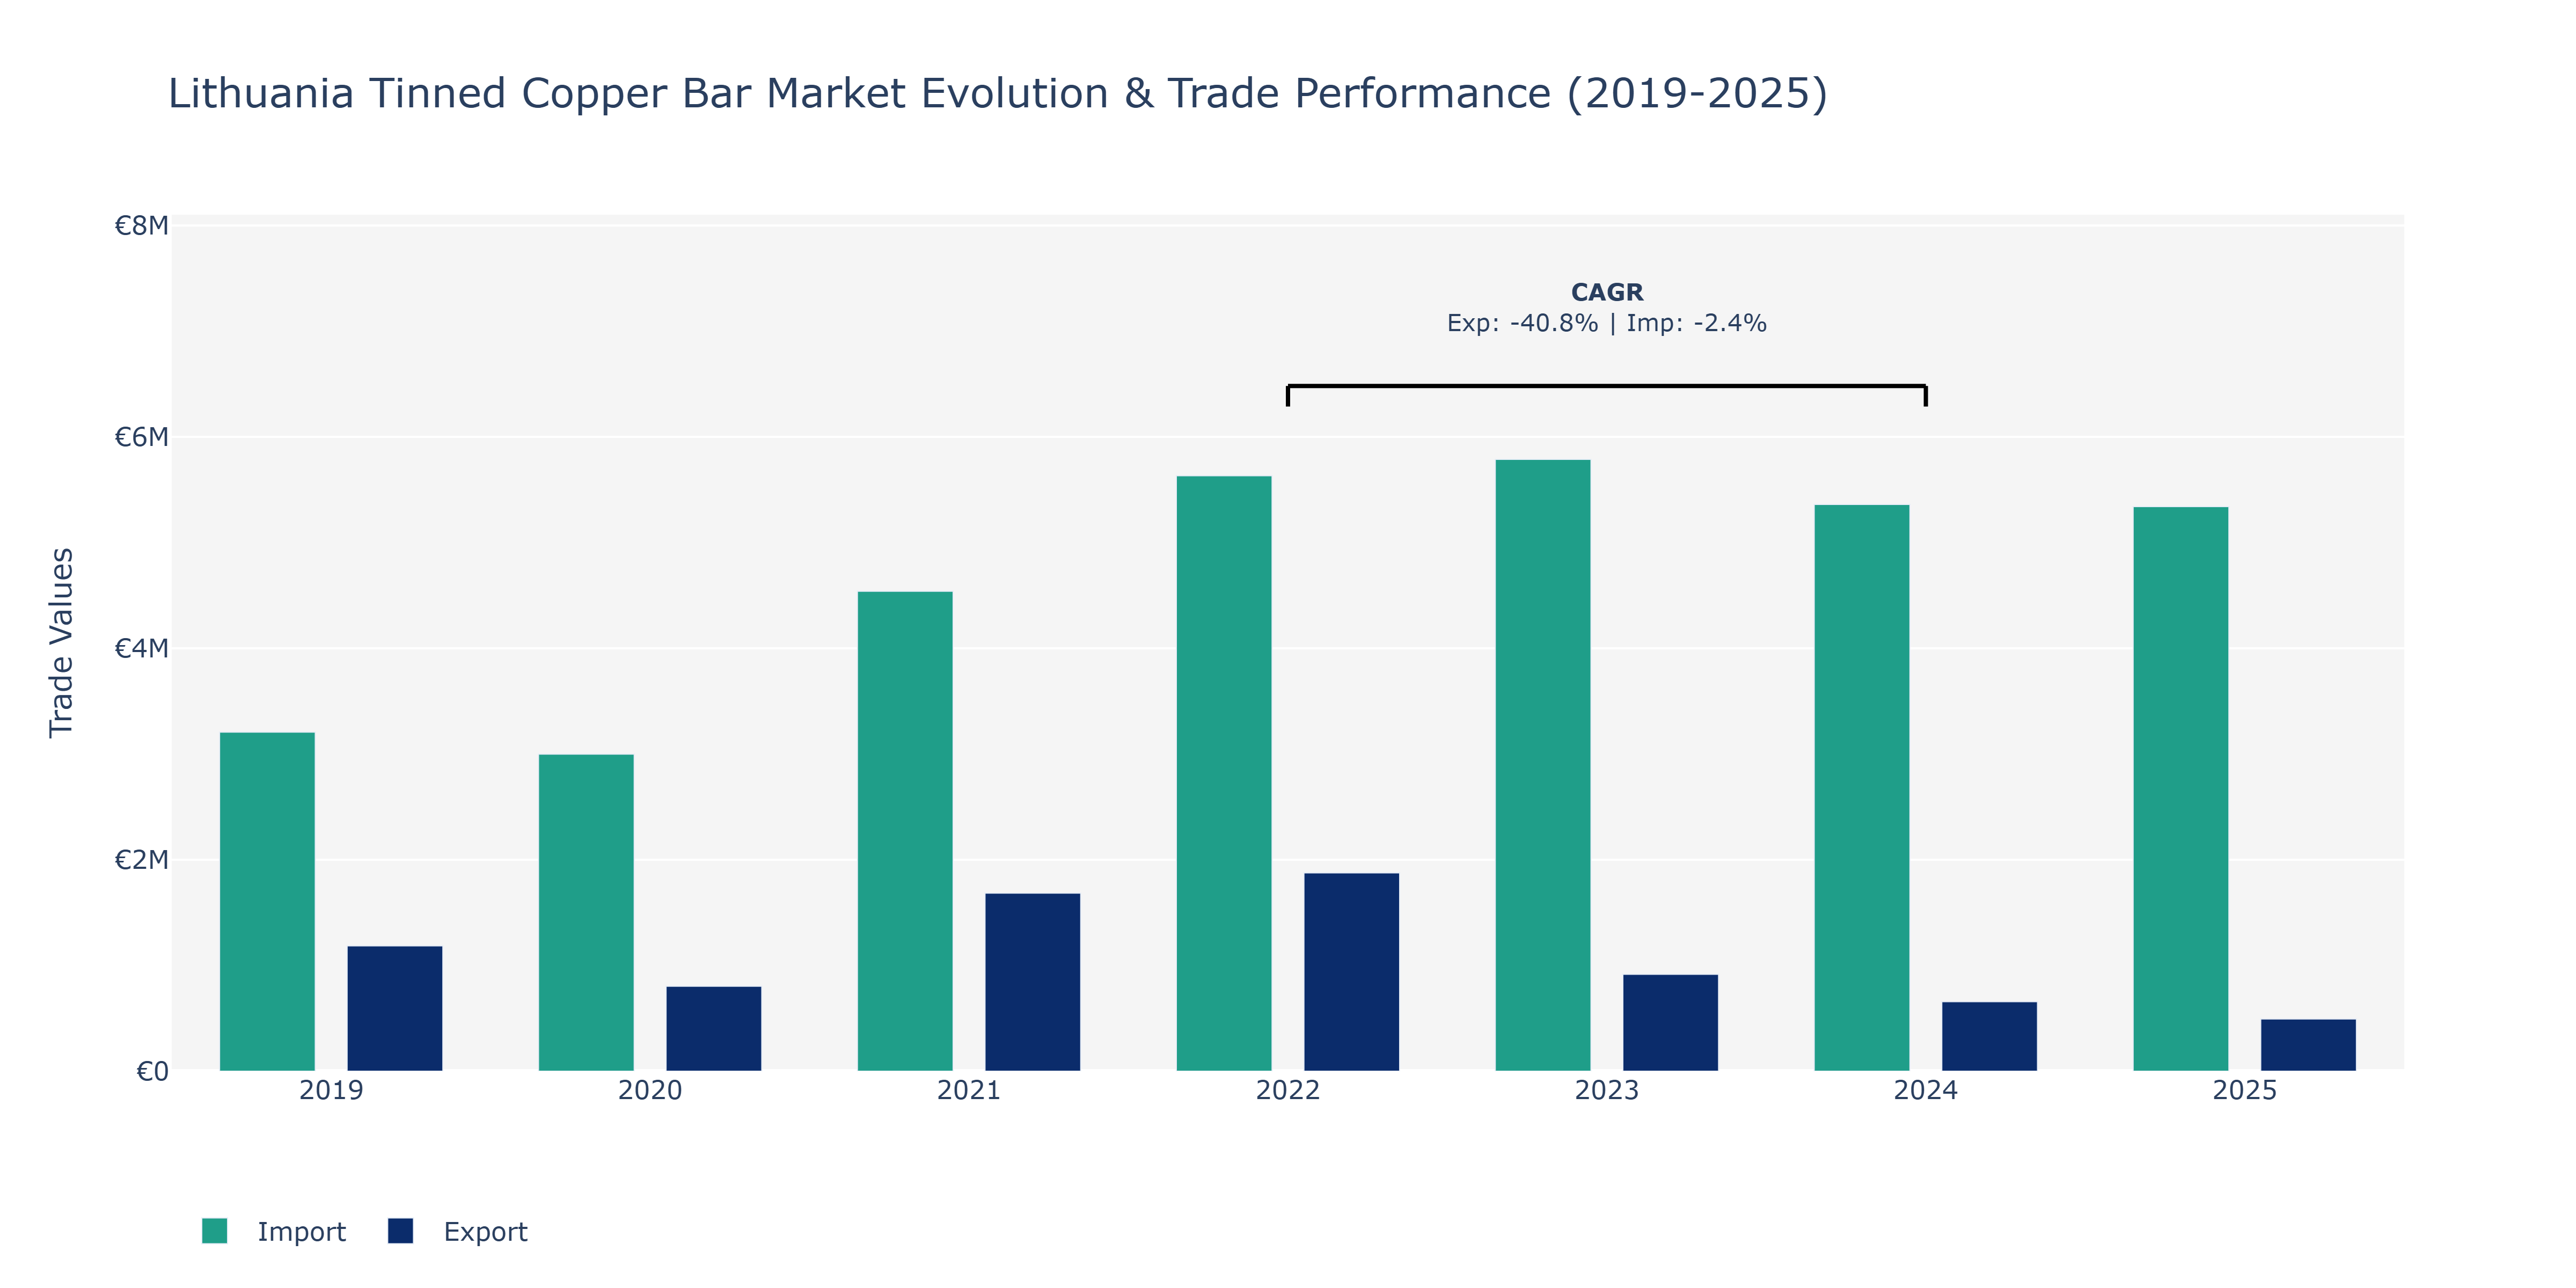The image size is (2576, 1288).
Task: Click the 2021 x-axis label
Action: click(x=969, y=1090)
